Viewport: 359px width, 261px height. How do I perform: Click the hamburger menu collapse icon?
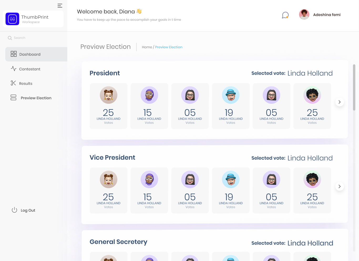pos(60,6)
